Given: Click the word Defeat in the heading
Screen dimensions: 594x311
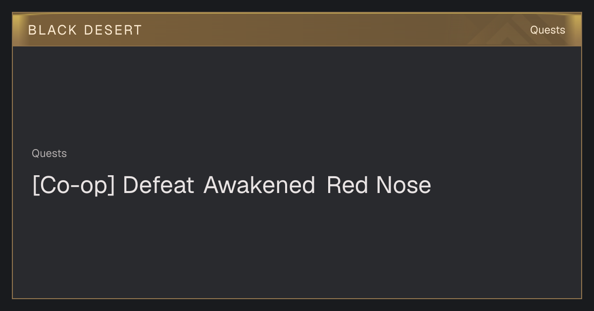Looking at the screenshot, I should [158, 185].
